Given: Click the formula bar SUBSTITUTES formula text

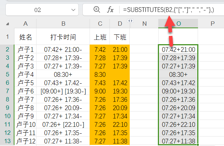Looking at the screenshot, I should click(x=168, y=10).
